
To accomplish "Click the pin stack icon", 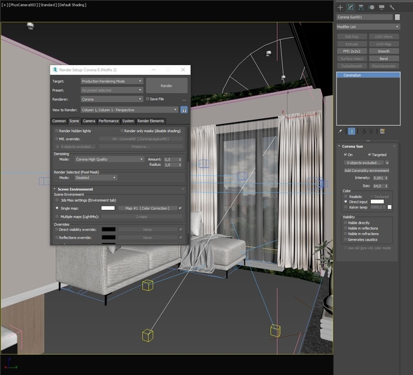I will coord(340,131).
